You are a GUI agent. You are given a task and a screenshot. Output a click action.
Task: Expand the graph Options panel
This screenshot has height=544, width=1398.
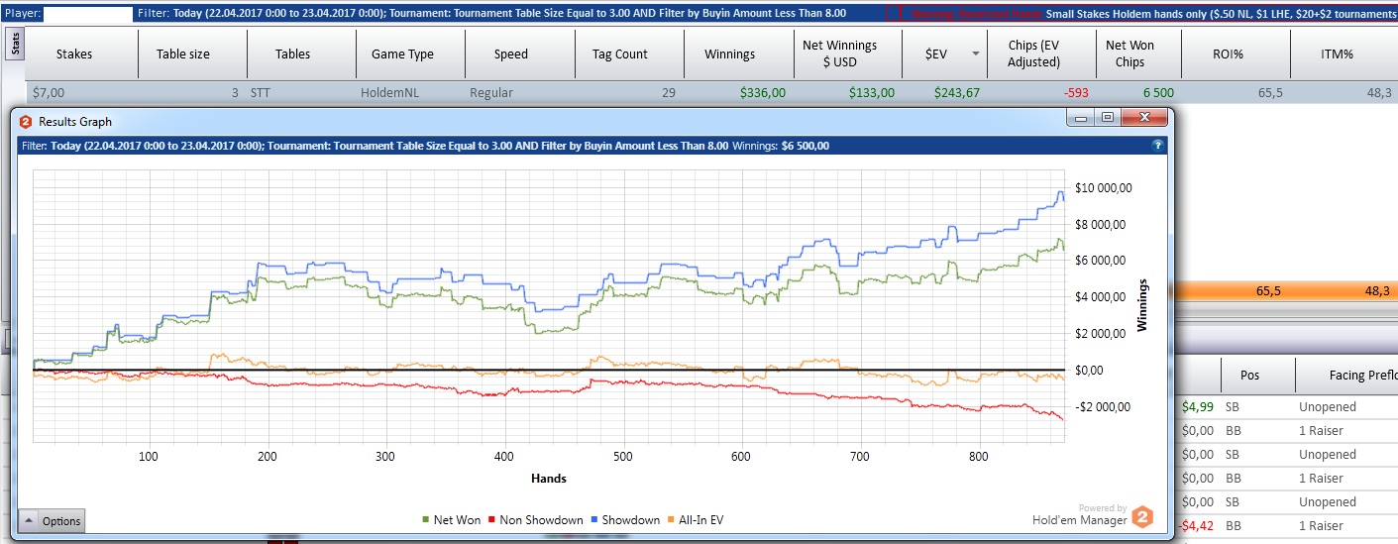(x=53, y=521)
